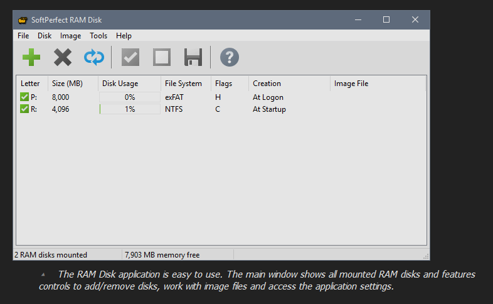Click the grey checkmark toolbar icon
493x304 pixels.
tap(130, 57)
